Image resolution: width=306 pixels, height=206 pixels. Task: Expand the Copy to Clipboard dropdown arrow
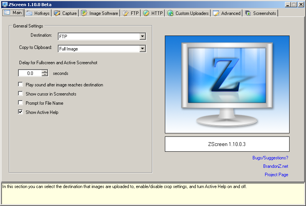pos(143,49)
